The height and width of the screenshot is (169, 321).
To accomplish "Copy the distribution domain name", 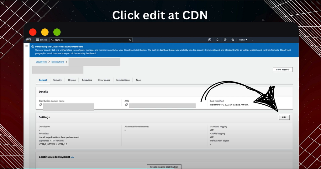I will [x=40, y=105].
